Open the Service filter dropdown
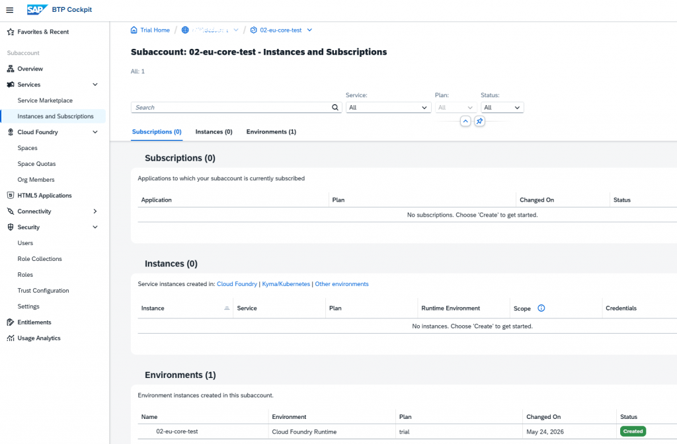Screen dimensions: 677x444 pyautogui.click(x=388, y=108)
